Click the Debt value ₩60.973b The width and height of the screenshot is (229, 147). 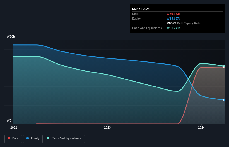173,14
